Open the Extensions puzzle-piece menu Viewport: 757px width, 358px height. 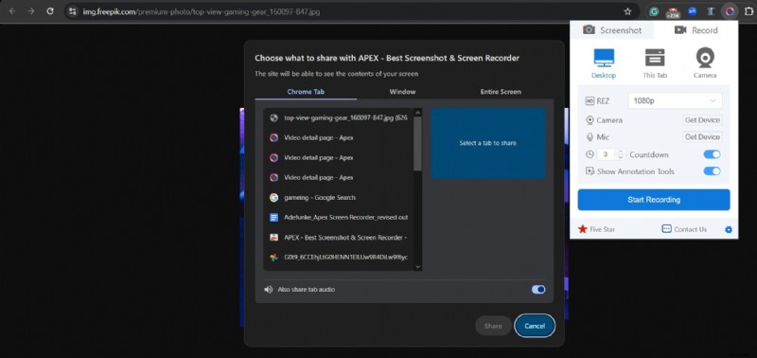point(748,11)
